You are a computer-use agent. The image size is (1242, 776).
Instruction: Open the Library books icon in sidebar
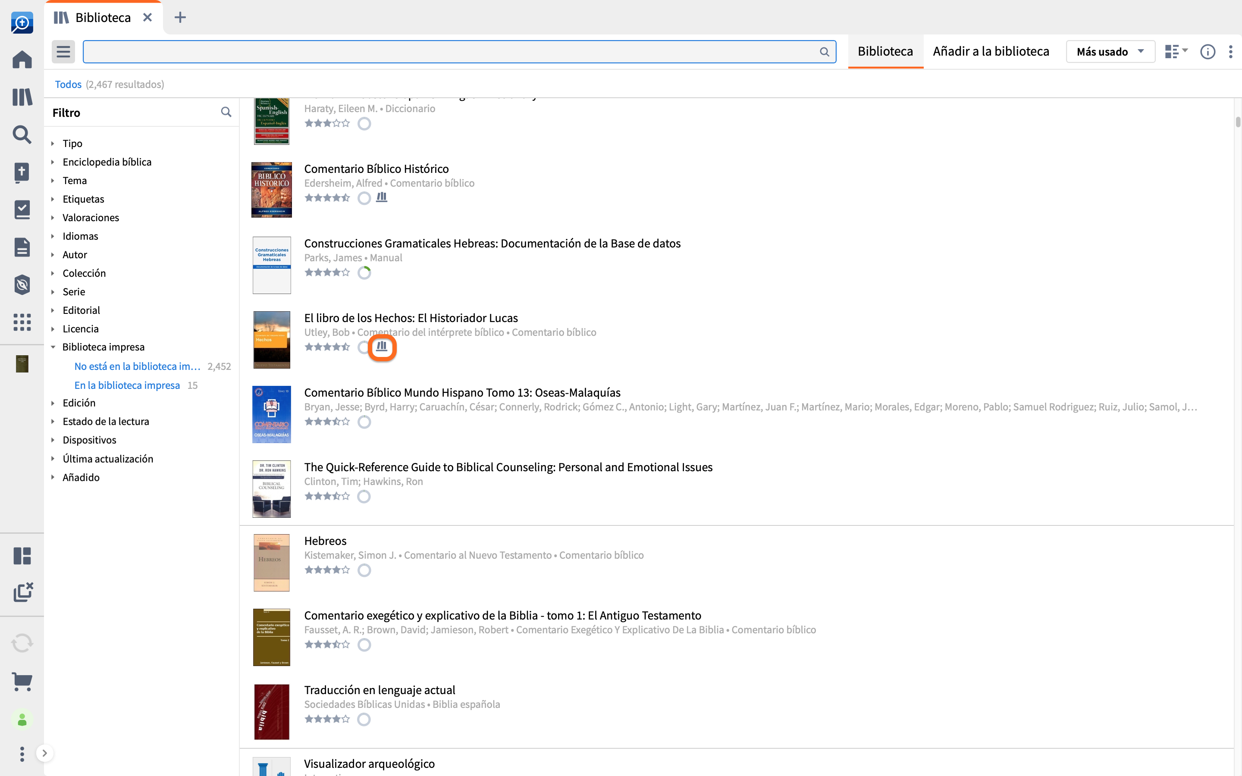point(22,97)
